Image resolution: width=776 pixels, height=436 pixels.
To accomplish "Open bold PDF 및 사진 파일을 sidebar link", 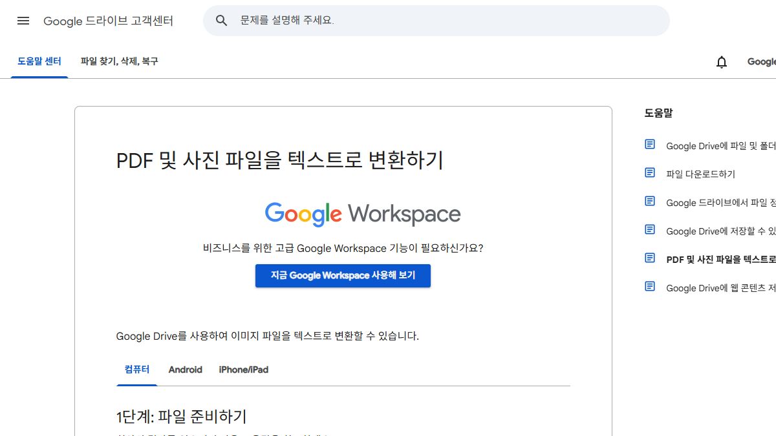I will click(x=721, y=260).
